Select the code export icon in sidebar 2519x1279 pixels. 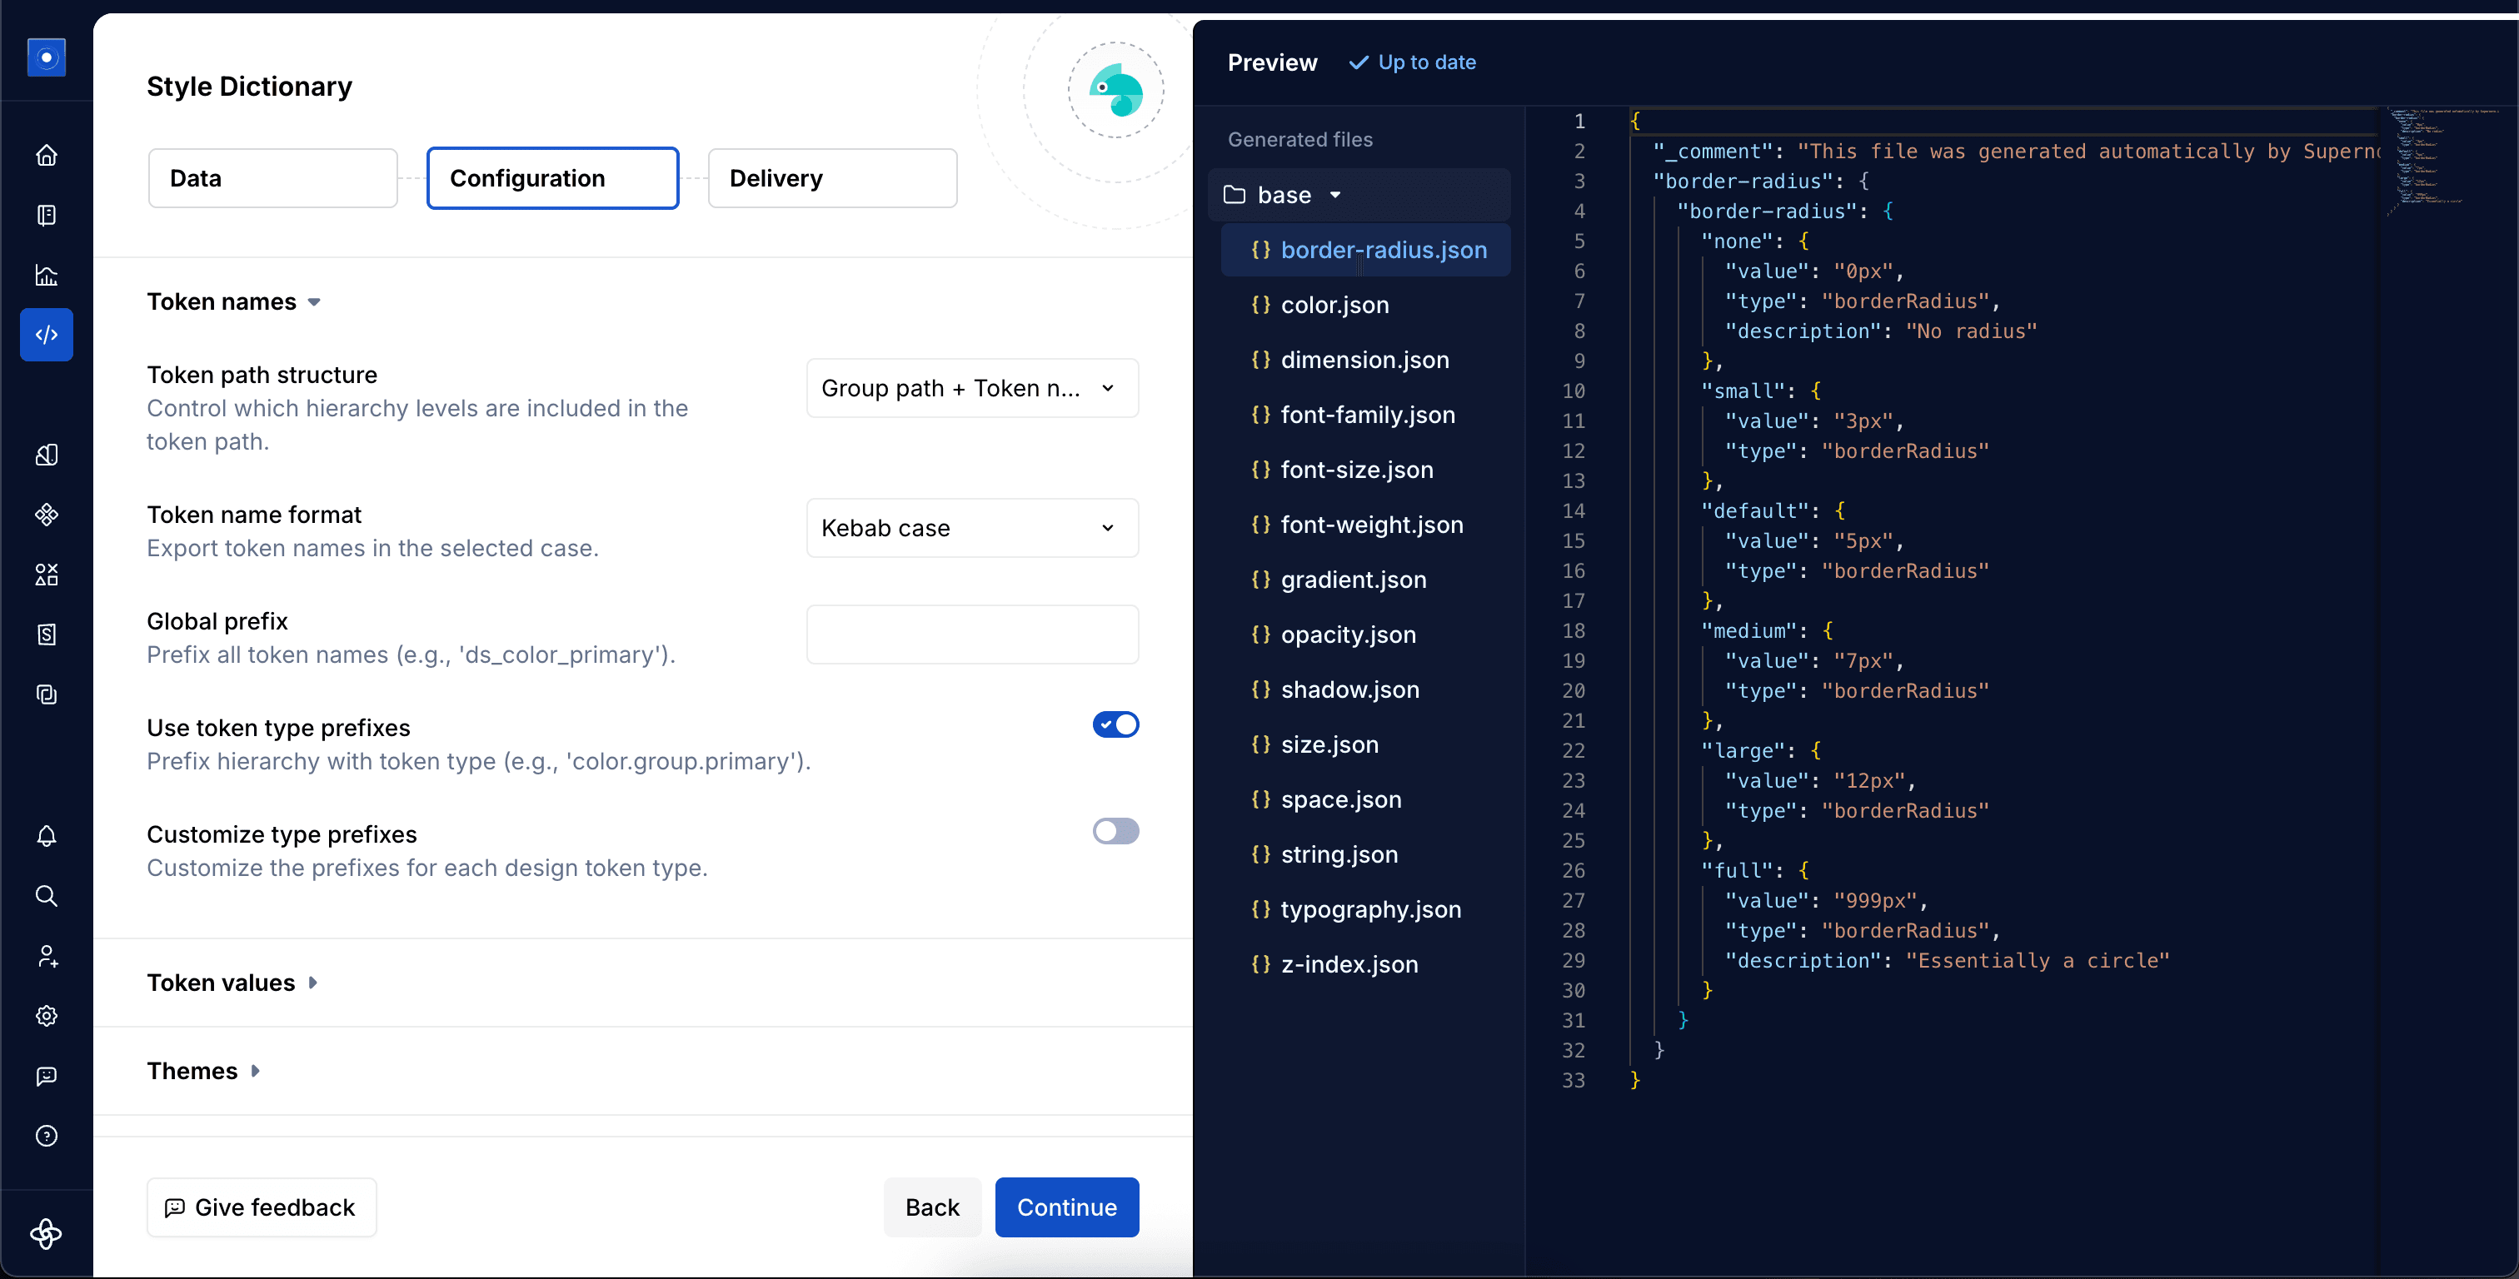(x=46, y=335)
